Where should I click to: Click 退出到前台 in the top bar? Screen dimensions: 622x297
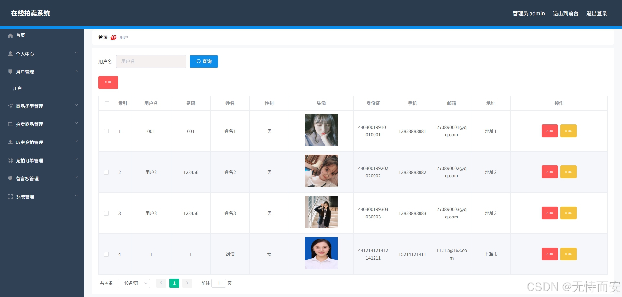coord(566,13)
